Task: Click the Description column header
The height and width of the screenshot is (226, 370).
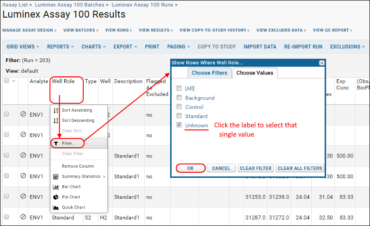Action: click(128, 82)
